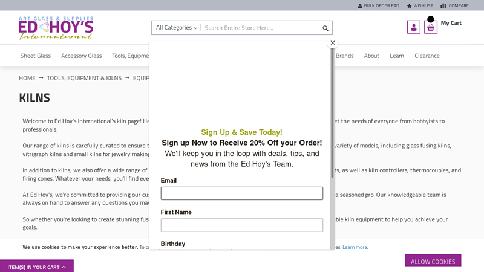Viewport: 484px width, 272px height.
Task: Open the user account icon
Action: (x=414, y=27)
